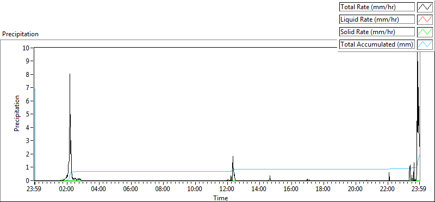Click the 8 mm/hr peak near 02:00
Screen dimensions: 435x202
pyautogui.click(x=70, y=74)
